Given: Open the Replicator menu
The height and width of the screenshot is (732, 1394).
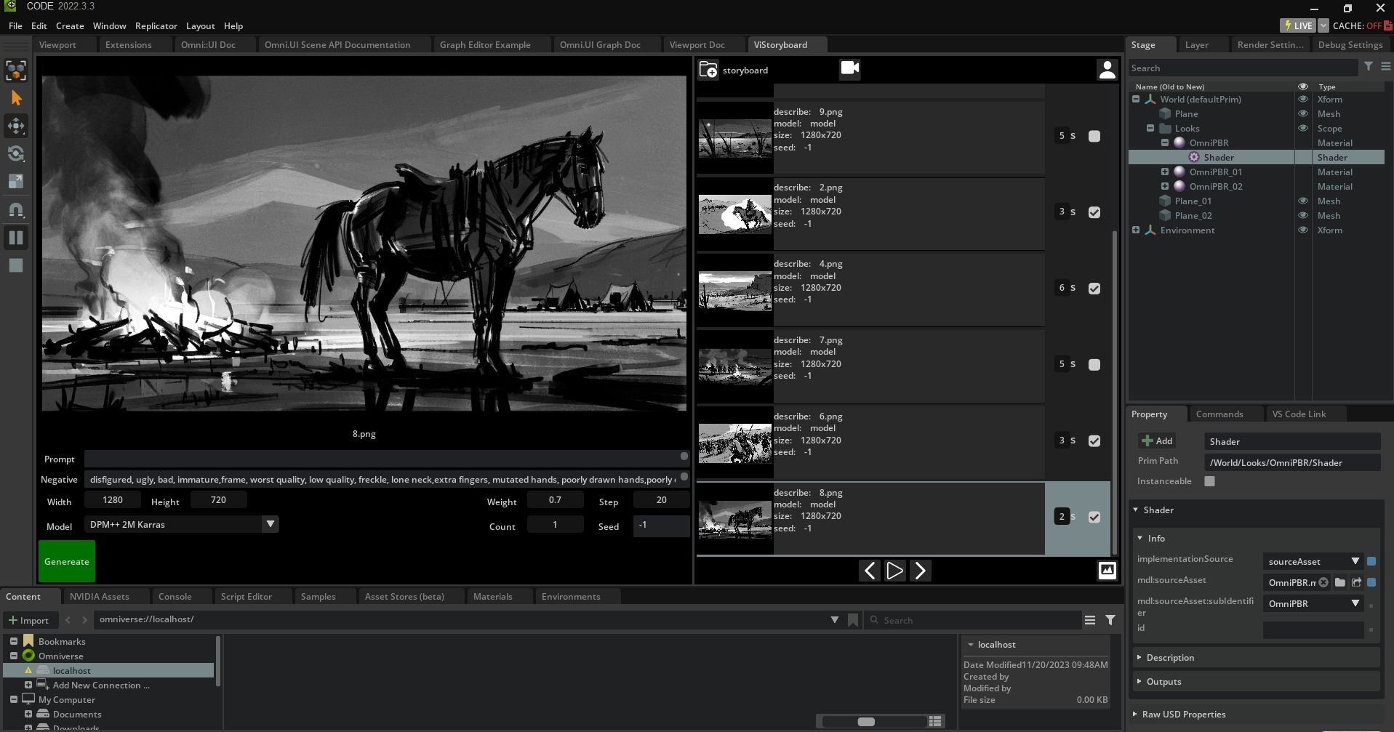Looking at the screenshot, I should (x=156, y=25).
